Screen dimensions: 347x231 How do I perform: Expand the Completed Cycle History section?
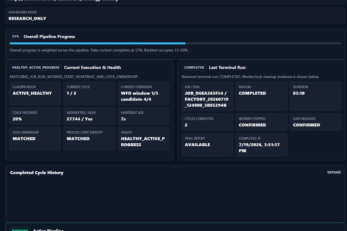point(334,172)
